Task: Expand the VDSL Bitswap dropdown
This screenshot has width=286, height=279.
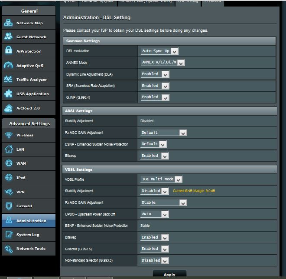Action: click(155, 237)
